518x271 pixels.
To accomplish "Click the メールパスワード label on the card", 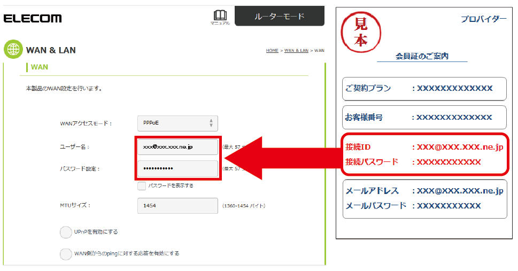I will [x=376, y=206].
